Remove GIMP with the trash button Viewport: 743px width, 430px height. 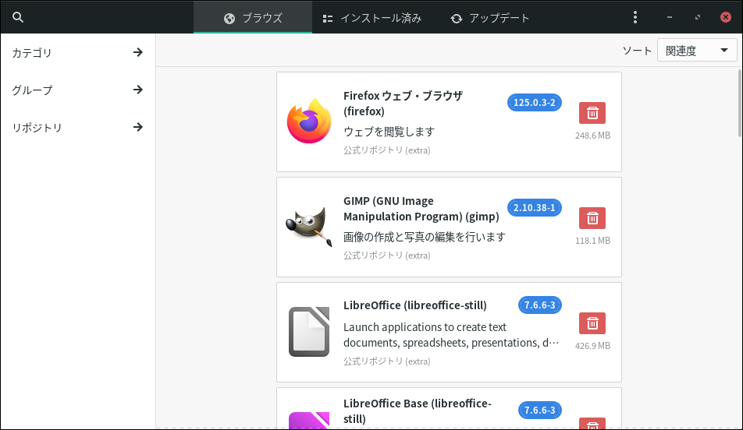(592, 218)
